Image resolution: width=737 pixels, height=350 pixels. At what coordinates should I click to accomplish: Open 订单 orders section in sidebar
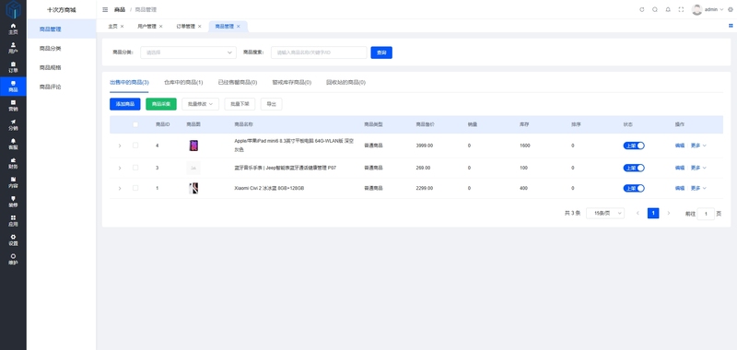tap(13, 67)
